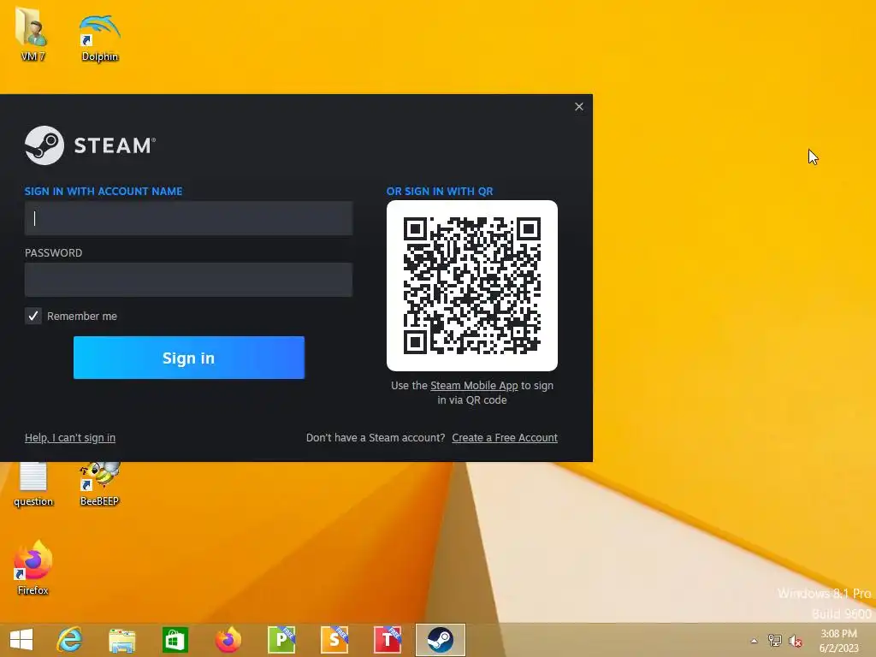Screen dimensions: 876x657
Task: Open the Windows Start button
Action: (21, 640)
